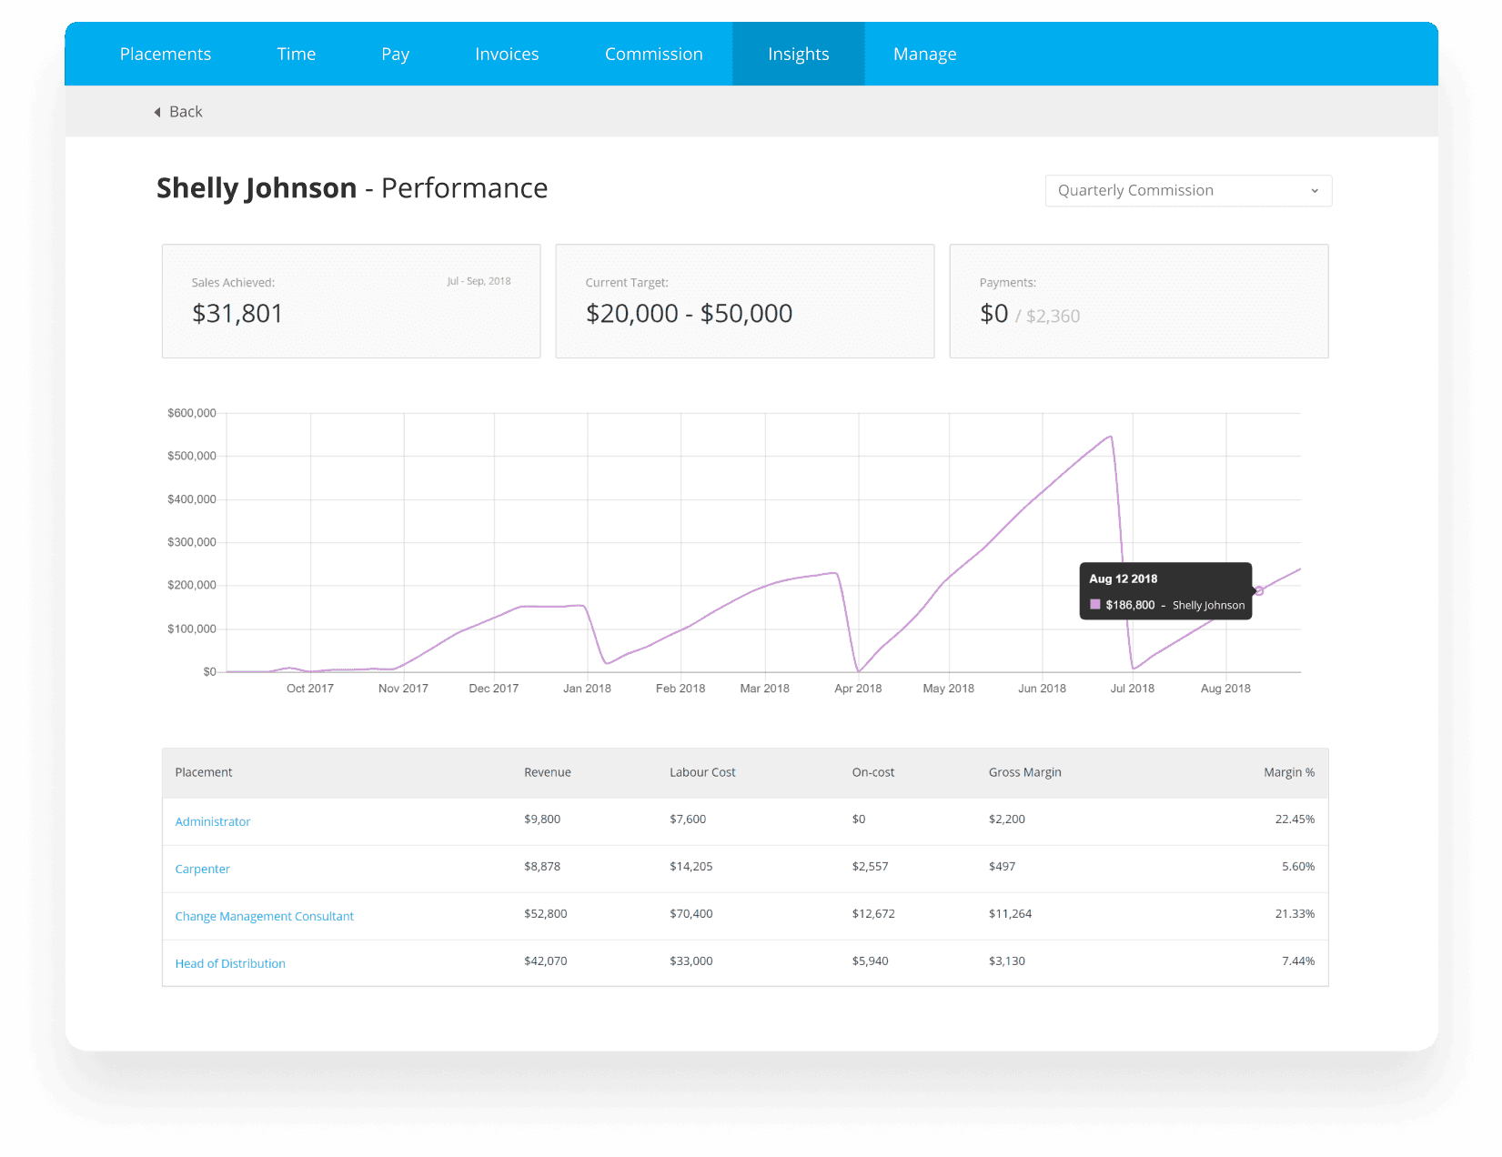Viewport: 1502px width, 1157px height.
Task: Click the Labour Cost column header
Action: (x=703, y=772)
